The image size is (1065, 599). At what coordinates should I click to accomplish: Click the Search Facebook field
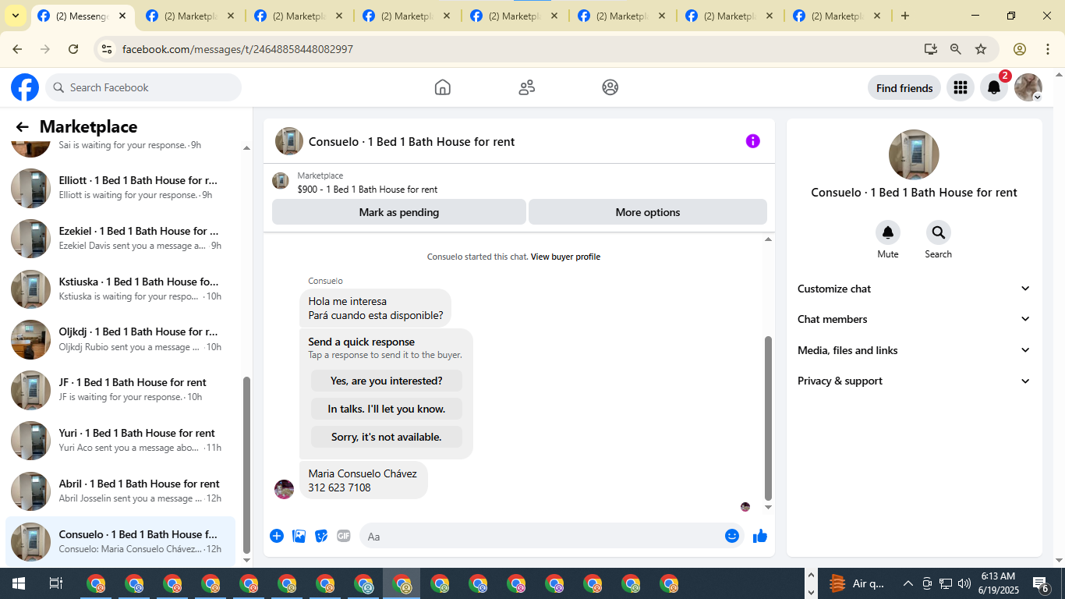(143, 87)
